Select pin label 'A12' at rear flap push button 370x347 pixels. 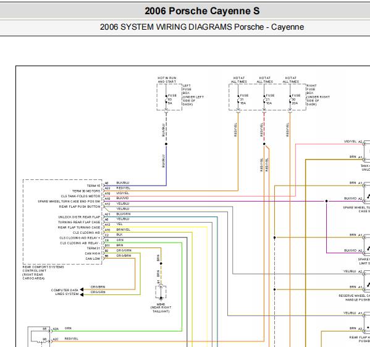tap(107, 204)
